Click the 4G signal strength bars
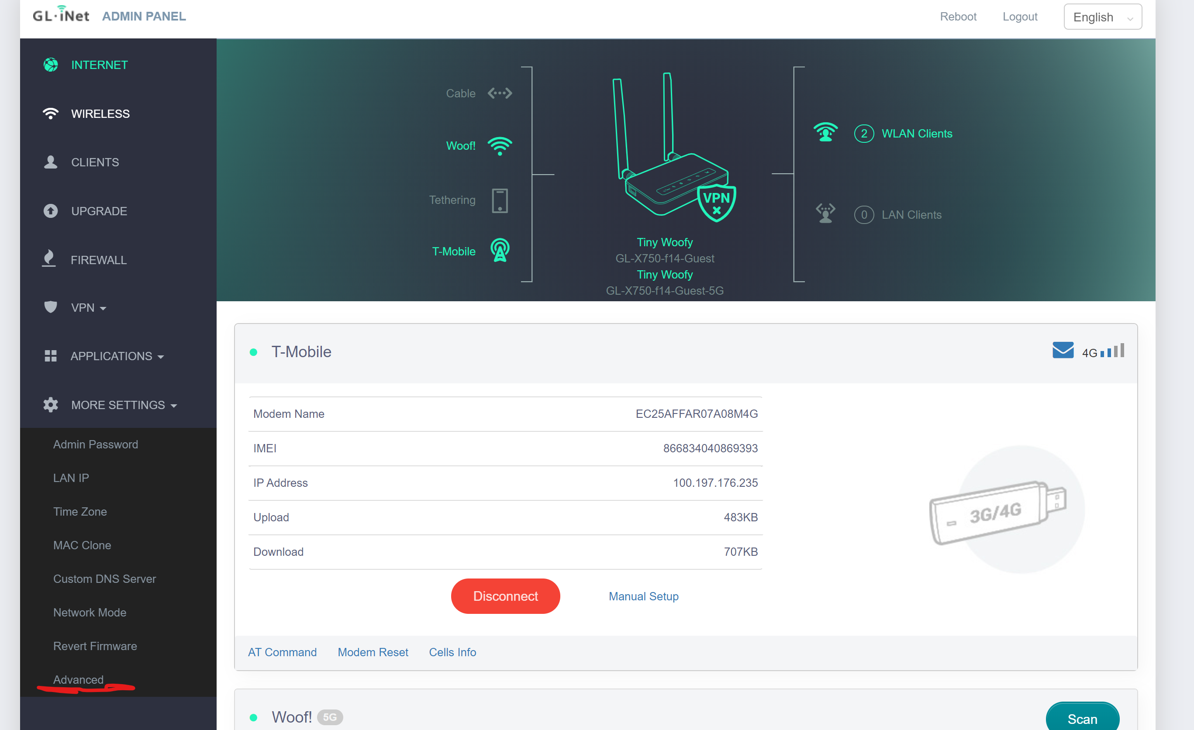 pos(1112,351)
